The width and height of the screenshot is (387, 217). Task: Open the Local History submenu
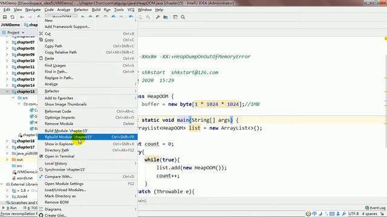(88, 163)
